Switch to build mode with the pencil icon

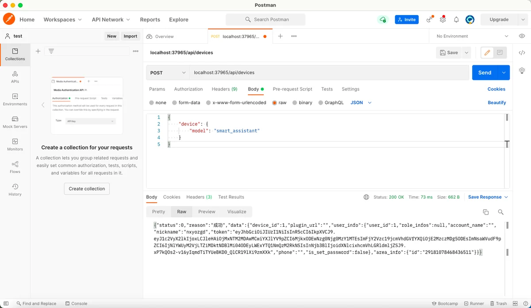point(487,53)
